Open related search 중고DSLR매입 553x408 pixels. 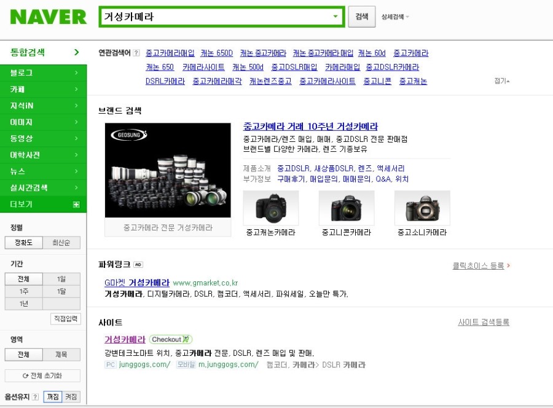tap(294, 67)
